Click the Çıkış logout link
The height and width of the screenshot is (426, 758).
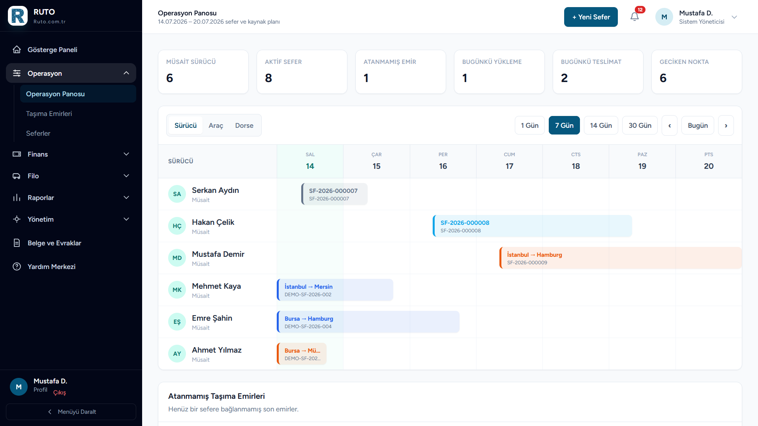tap(60, 392)
